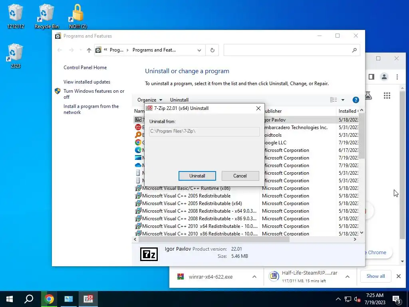
Task: Open View installed updates link
Action: point(87,82)
